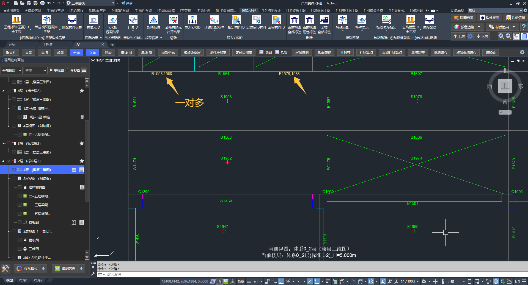
Task: Open the 功能布局 默认 combo box
Action: [495, 10]
